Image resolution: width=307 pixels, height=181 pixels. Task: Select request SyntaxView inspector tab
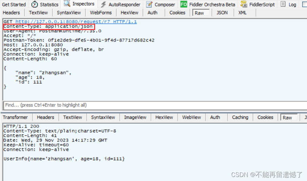coord(69,13)
